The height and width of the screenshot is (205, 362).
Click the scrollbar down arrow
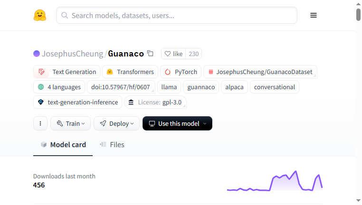(x=358, y=201)
